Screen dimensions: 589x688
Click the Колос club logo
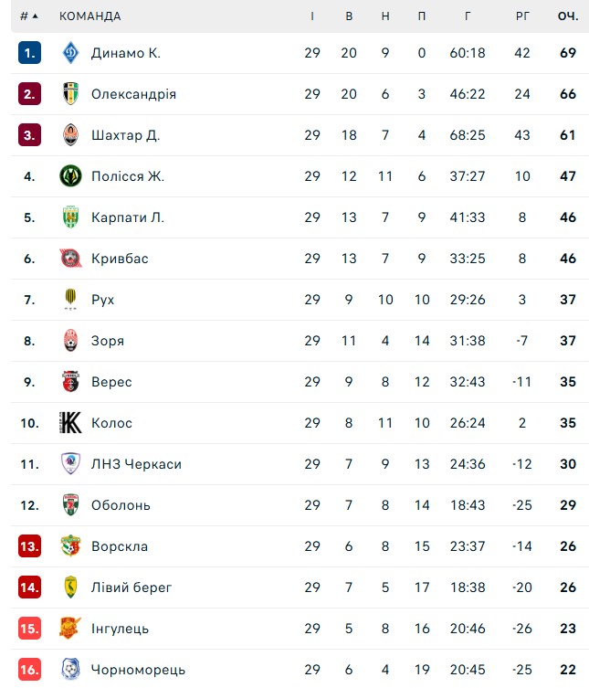(71, 423)
